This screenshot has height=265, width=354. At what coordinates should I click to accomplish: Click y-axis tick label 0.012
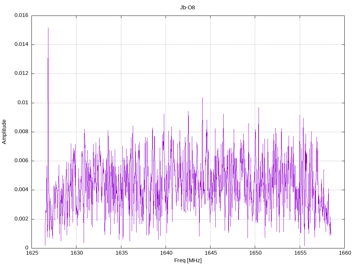[x=21, y=73]
